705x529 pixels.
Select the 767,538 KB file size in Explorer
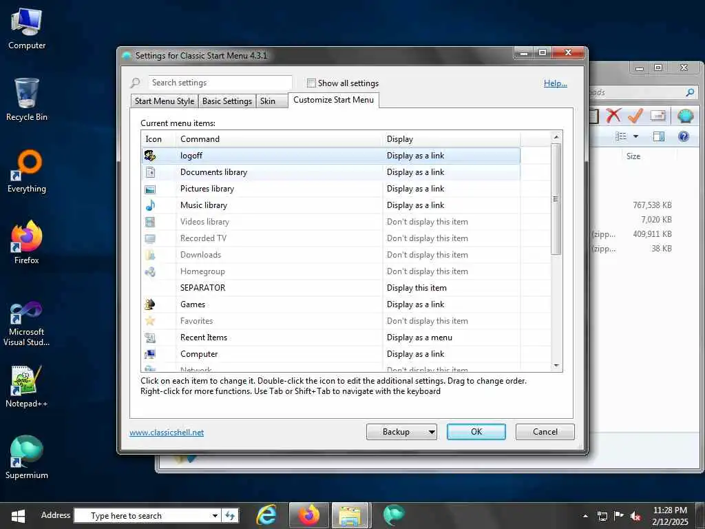[x=652, y=205]
